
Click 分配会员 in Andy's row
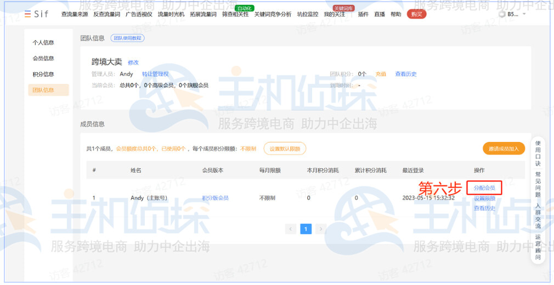click(x=484, y=188)
